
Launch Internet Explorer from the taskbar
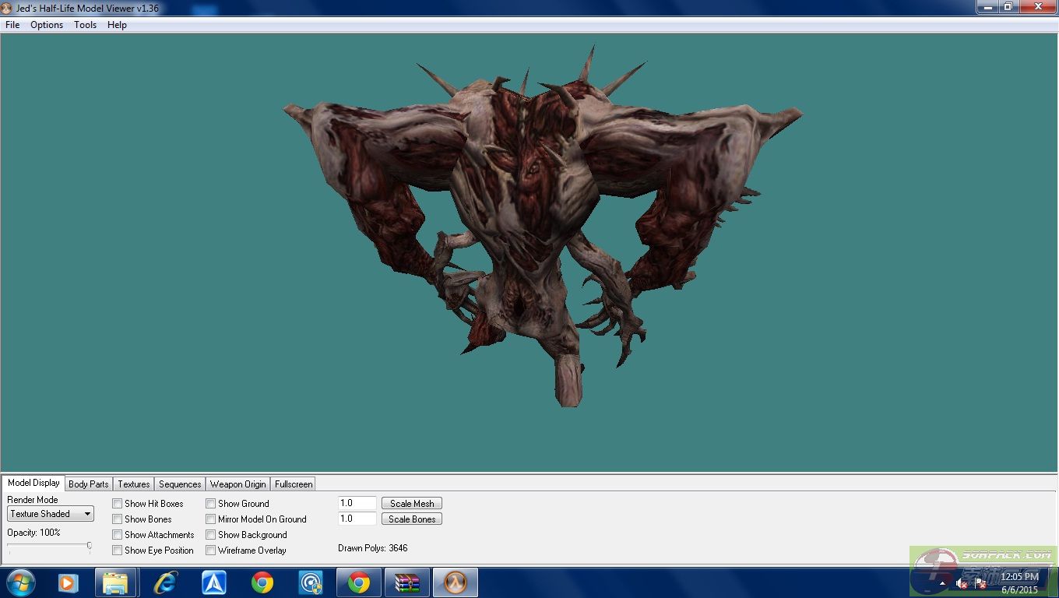[165, 582]
